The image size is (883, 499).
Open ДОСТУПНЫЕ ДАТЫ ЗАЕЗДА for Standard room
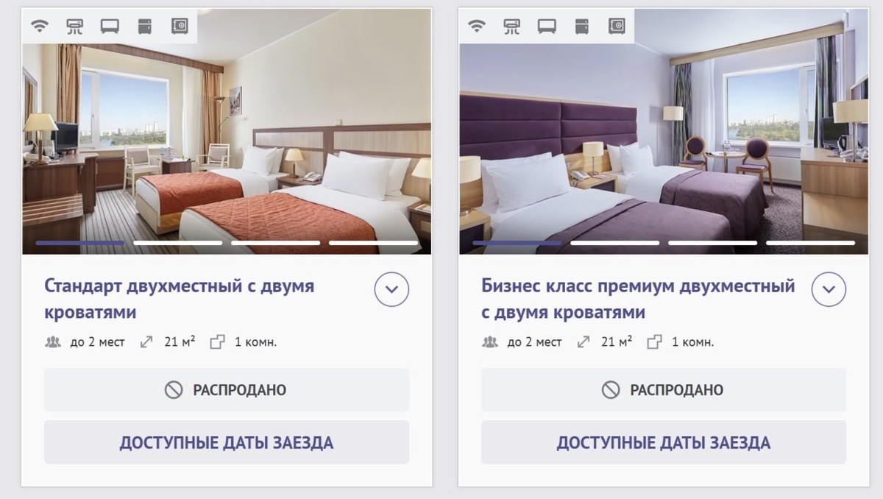pos(227,442)
